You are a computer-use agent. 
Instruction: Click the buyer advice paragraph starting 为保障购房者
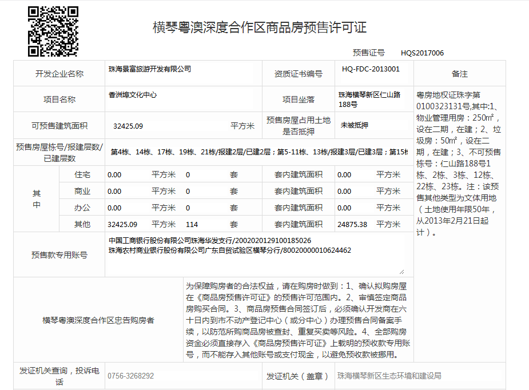click(x=298, y=320)
